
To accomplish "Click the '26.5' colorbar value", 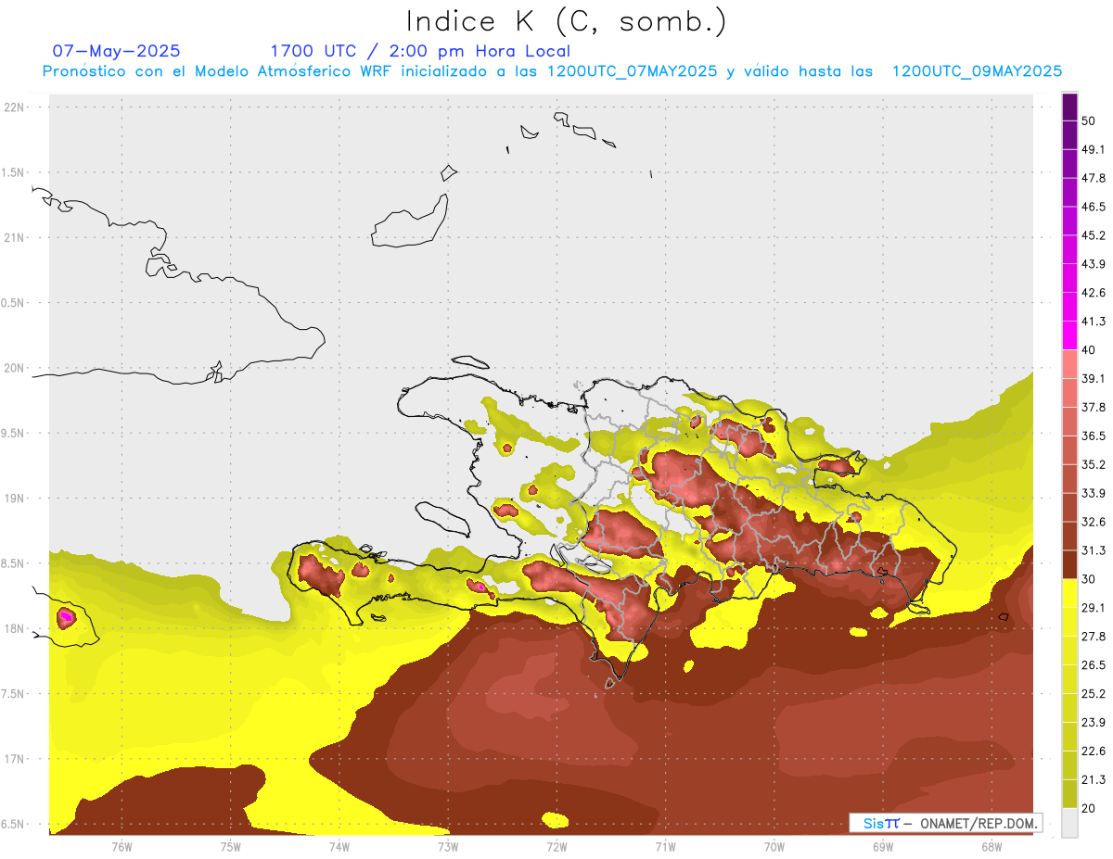I will (1094, 665).
